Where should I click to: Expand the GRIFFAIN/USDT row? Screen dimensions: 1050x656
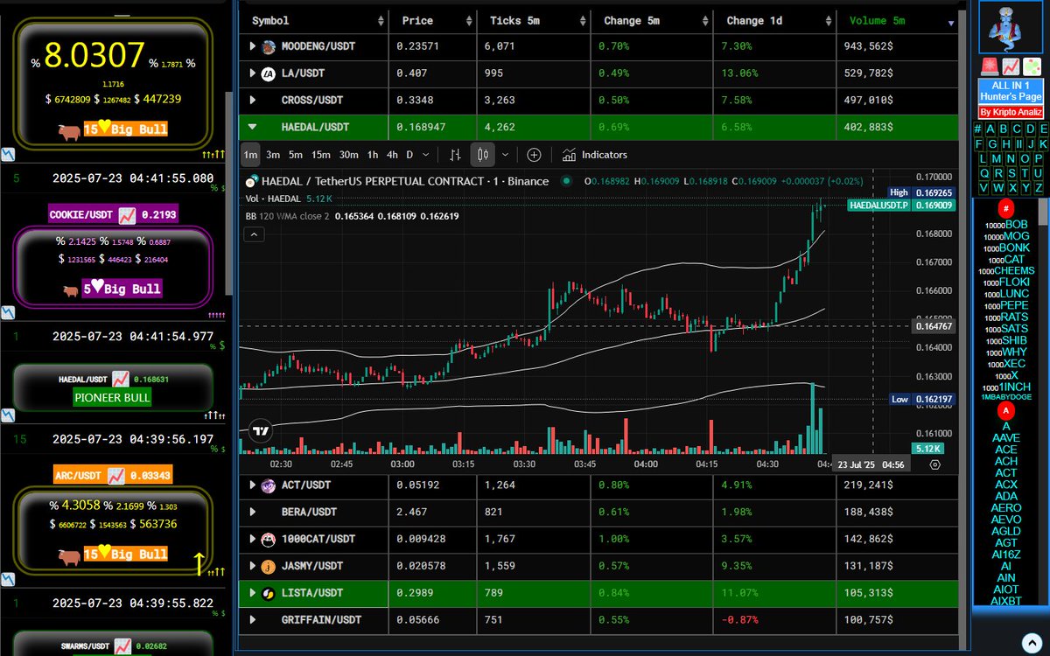click(x=253, y=620)
